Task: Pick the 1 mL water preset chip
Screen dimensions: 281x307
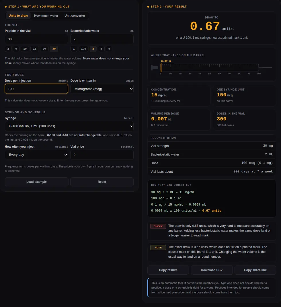Action: (x=74, y=49)
